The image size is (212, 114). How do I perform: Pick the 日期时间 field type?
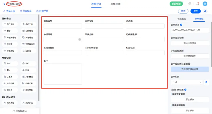[x=28, y=31]
